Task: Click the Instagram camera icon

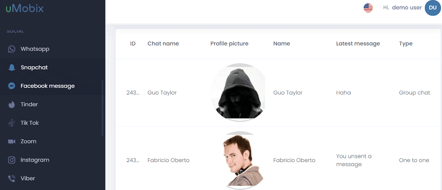Action: (12, 160)
